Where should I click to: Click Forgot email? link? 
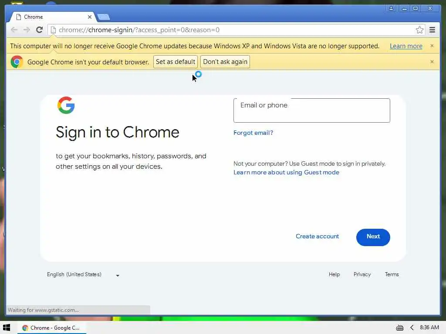coord(253,133)
